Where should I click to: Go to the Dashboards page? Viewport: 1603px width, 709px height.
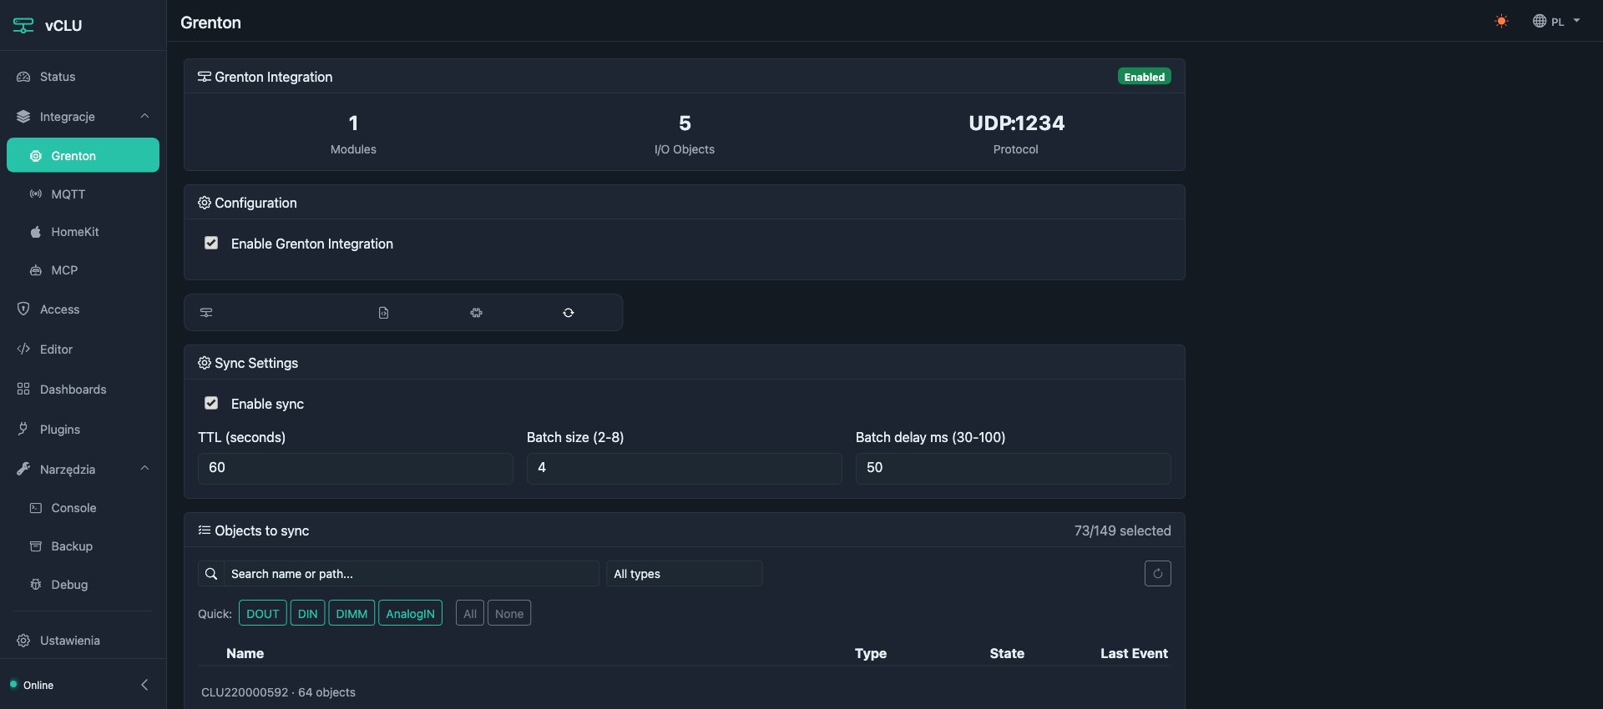(73, 390)
